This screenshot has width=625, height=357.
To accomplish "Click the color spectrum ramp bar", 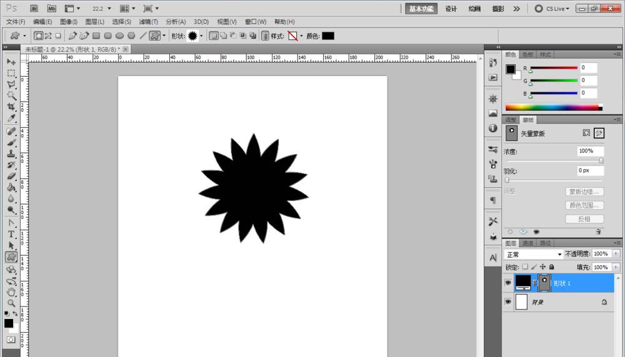I will [554, 107].
